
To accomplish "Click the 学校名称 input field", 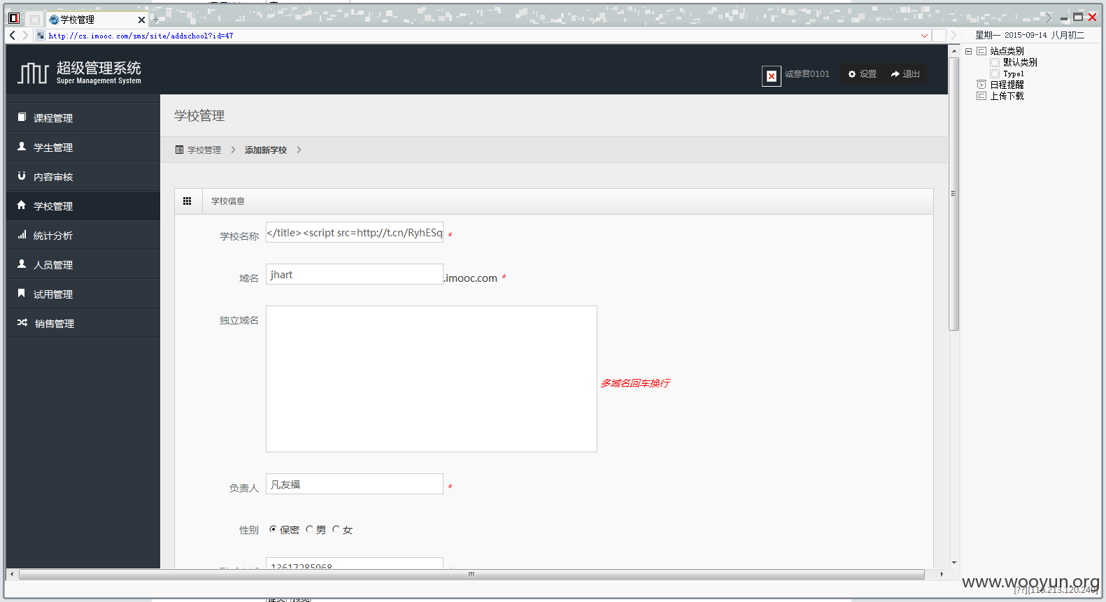I will (x=355, y=232).
